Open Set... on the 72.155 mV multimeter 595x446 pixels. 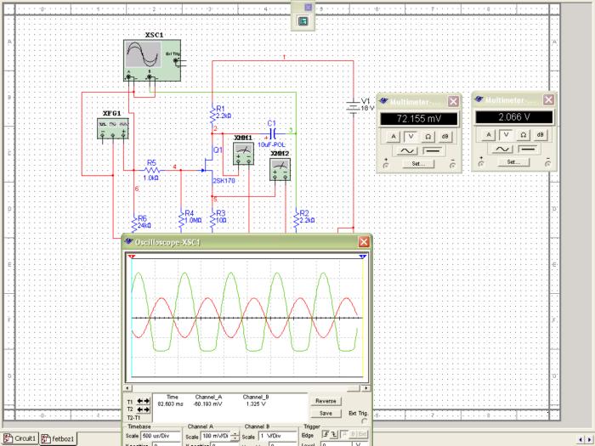(418, 164)
